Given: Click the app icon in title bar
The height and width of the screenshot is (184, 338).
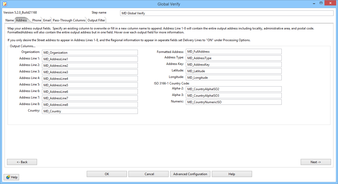Looking at the screenshot, I should (x=4, y=4).
